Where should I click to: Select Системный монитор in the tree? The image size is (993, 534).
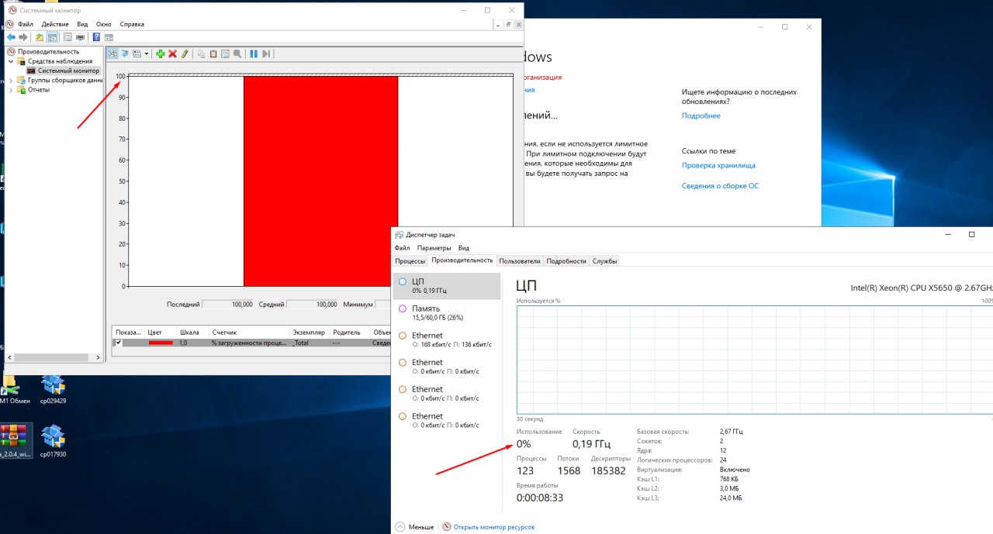[x=68, y=71]
